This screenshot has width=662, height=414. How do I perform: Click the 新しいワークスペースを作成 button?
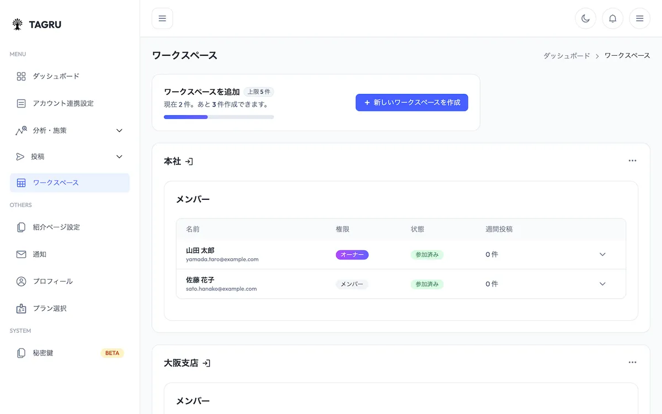[x=412, y=102]
